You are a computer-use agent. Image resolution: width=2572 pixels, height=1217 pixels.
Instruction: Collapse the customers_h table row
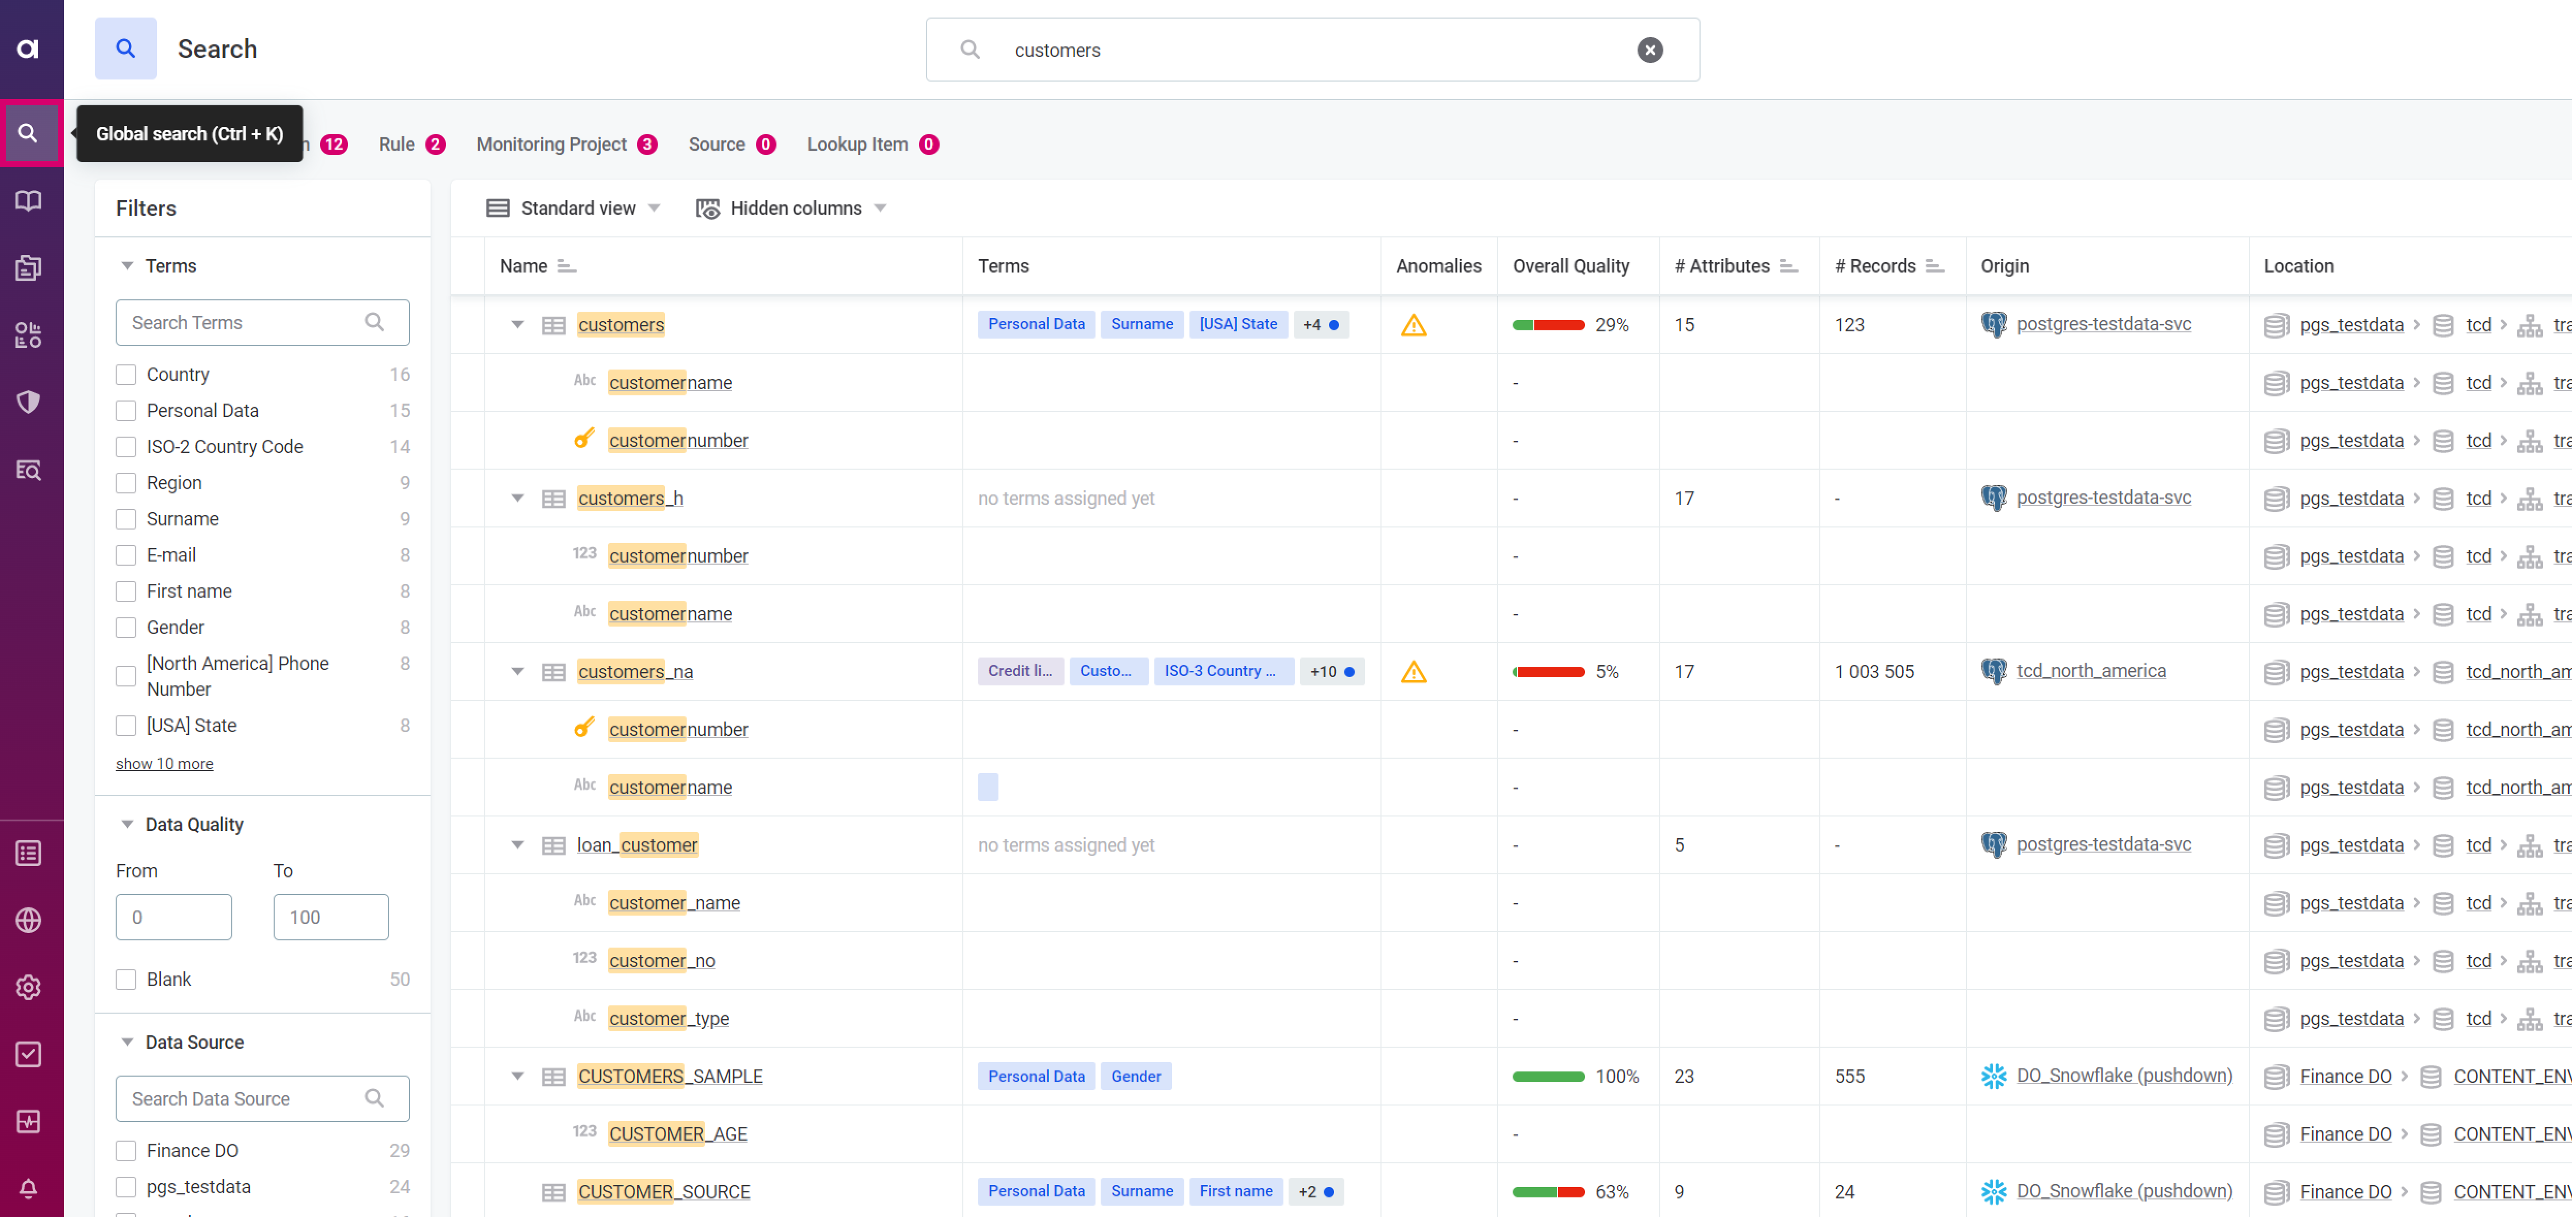pyautogui.click(x=517, y=498)
